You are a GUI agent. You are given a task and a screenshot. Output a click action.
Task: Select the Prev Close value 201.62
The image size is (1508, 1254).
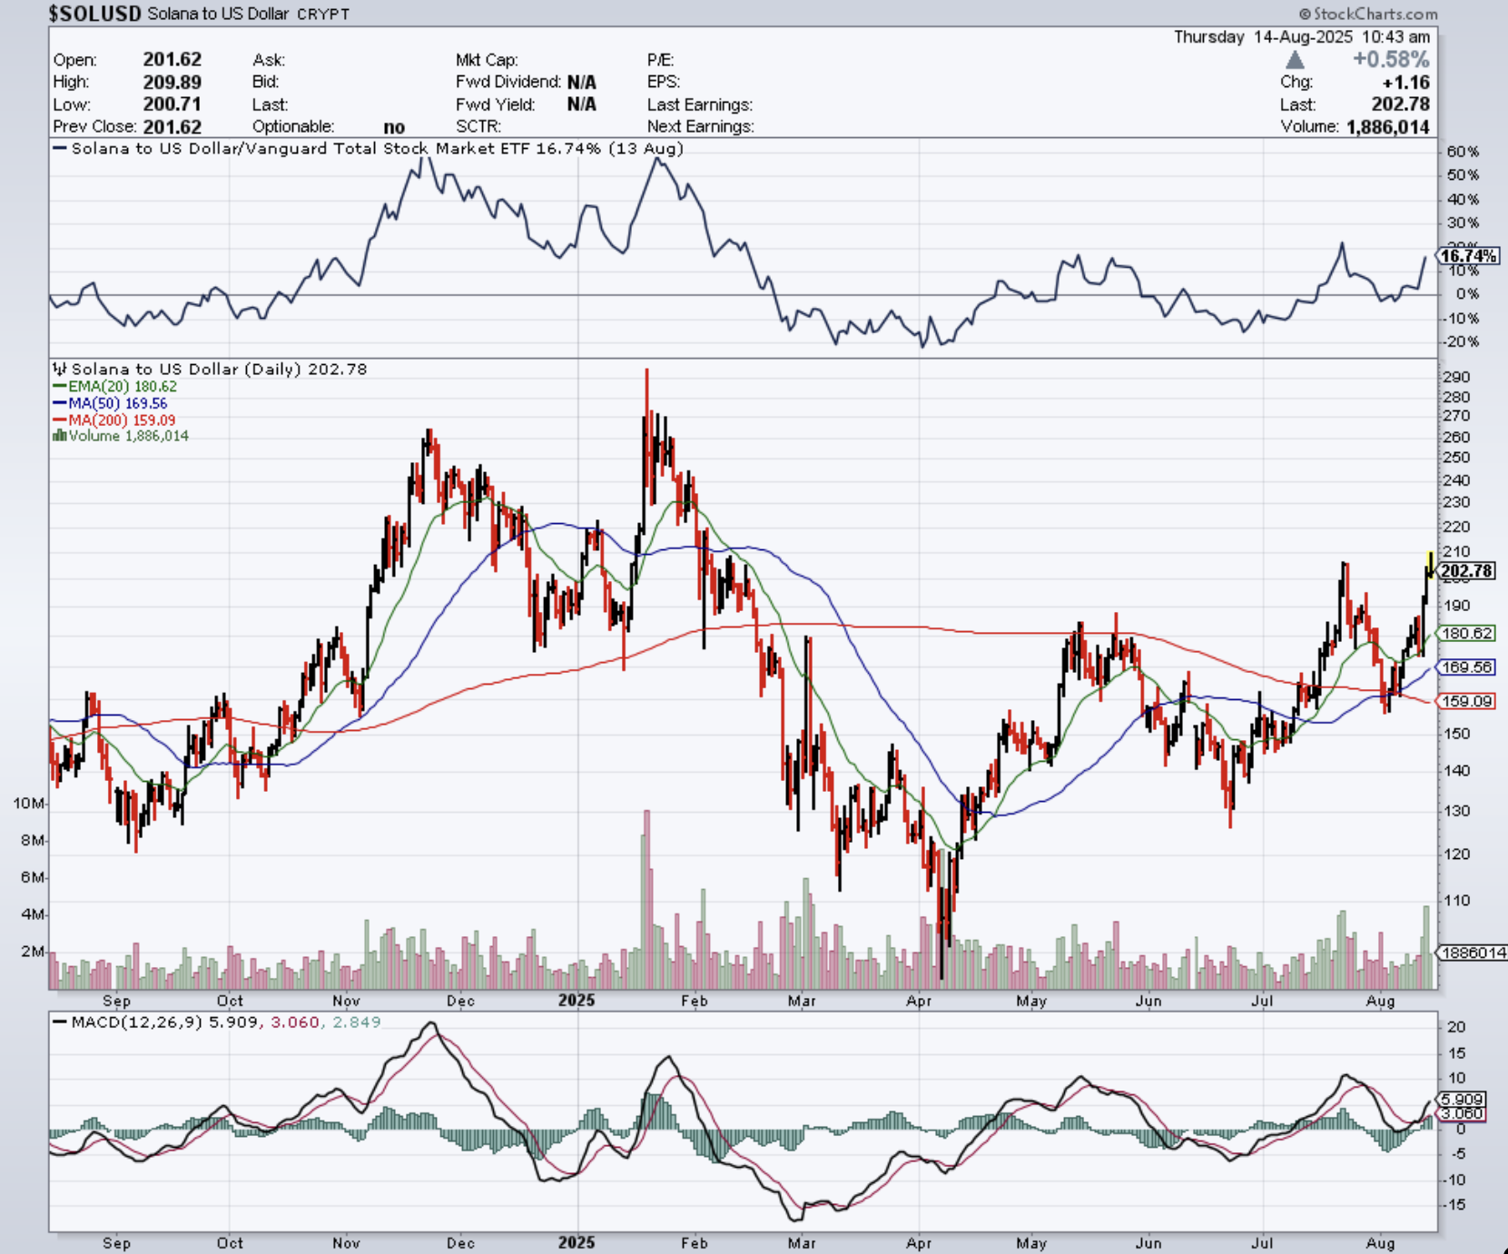pos(172,127)
